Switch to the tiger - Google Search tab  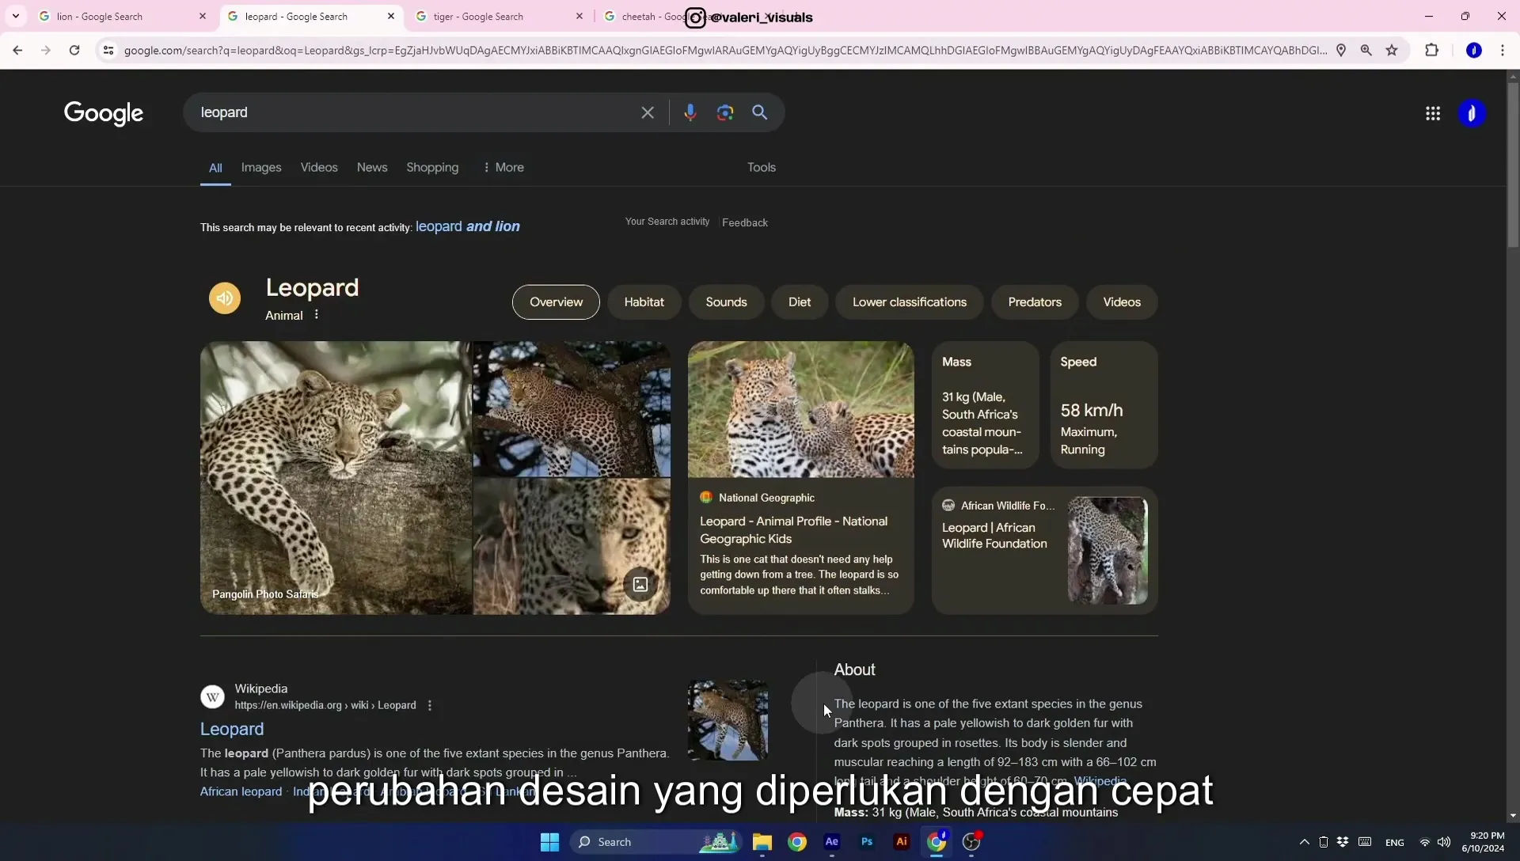point(500,16)
